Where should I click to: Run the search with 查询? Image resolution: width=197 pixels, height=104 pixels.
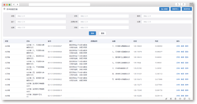92,33
